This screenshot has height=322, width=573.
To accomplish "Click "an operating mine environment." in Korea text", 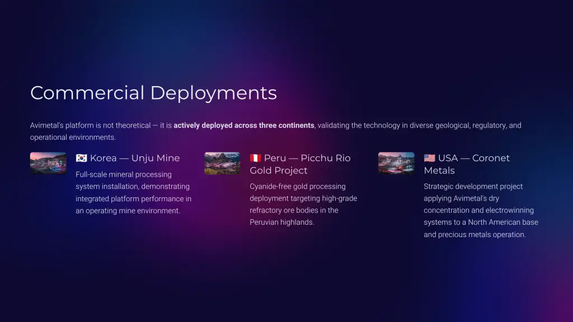I will point(128,211).
